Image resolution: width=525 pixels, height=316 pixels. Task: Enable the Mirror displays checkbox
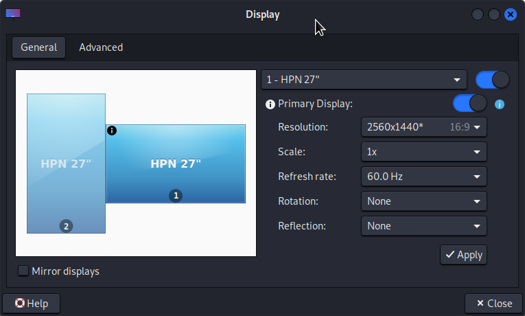[24, 271]
